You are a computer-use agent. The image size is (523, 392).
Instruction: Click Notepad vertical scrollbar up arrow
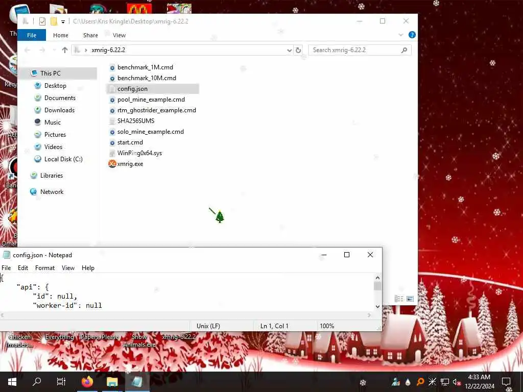377,278
